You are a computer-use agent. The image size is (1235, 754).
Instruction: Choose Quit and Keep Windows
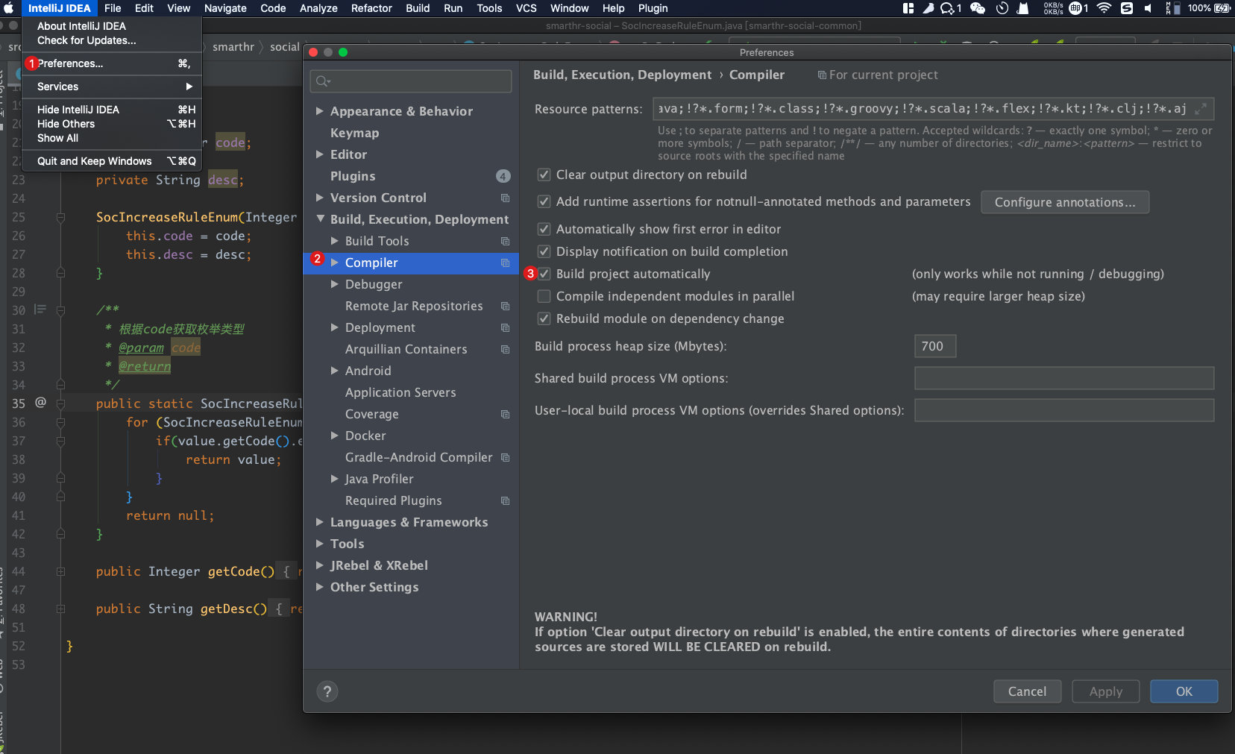point(112,161)
